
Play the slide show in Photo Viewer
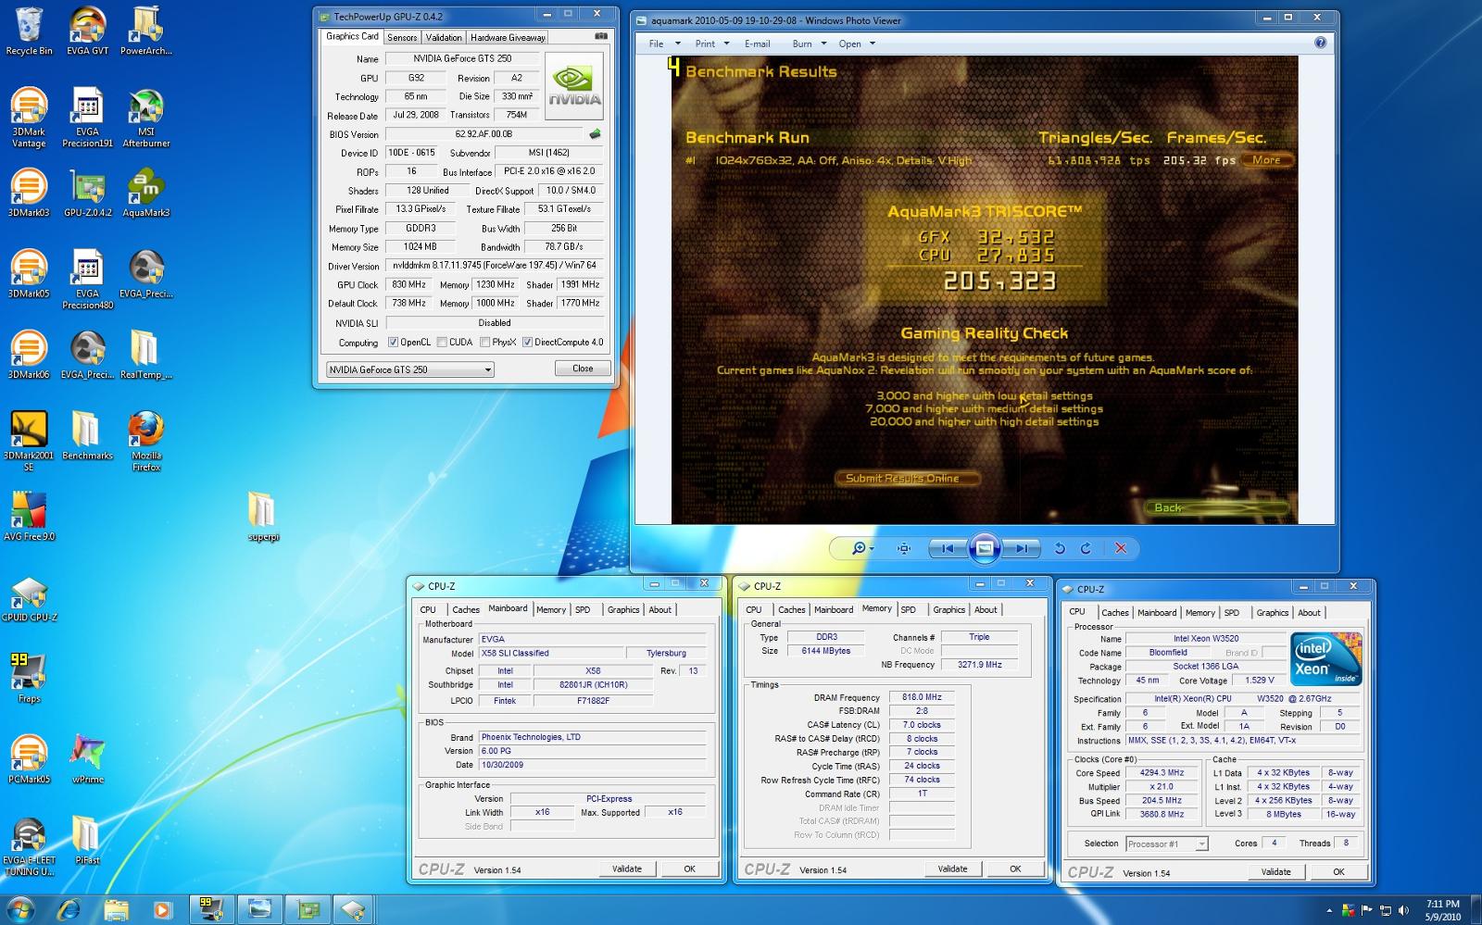click(x=985, y=548)
